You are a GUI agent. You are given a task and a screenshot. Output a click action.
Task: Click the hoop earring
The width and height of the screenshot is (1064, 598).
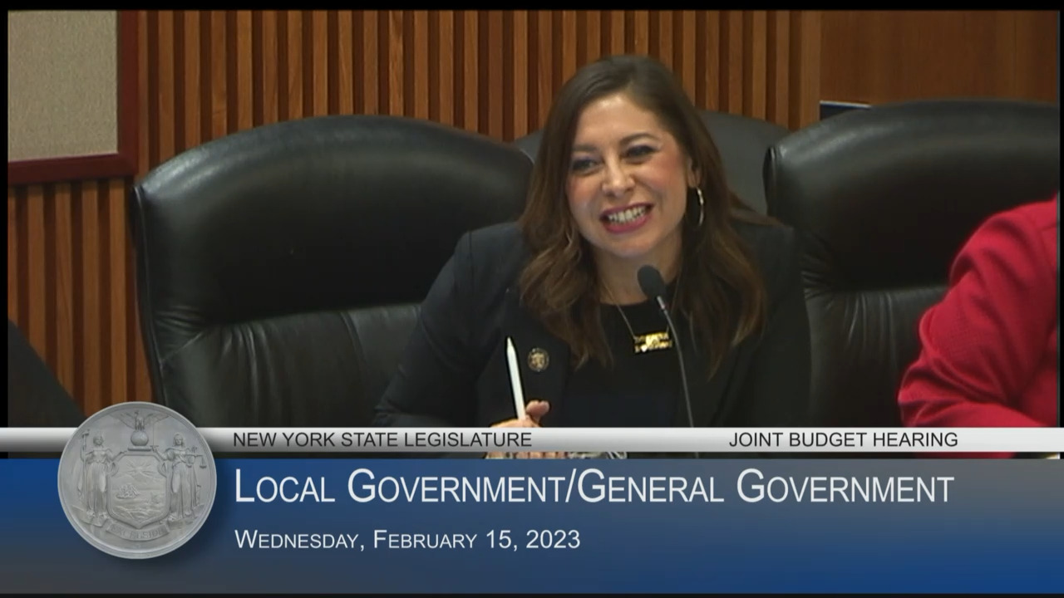tap(699, 208)
